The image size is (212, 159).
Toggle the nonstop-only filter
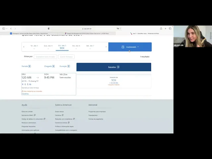coord(45,57)
